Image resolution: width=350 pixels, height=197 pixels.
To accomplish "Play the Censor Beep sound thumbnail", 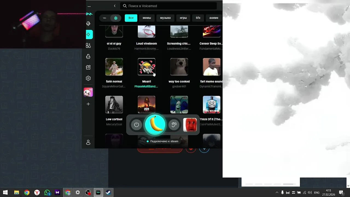I will 212,31.
